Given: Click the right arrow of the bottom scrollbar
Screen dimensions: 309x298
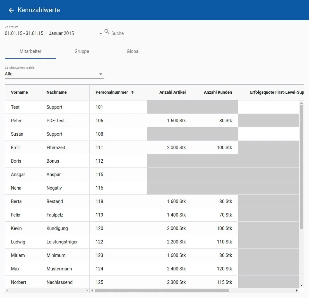Looking at the screenshot, I should click(x=296, y=290).
